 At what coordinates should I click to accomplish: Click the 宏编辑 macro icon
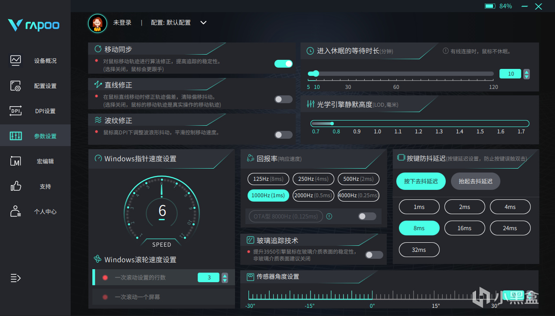[x=16, y=161]
